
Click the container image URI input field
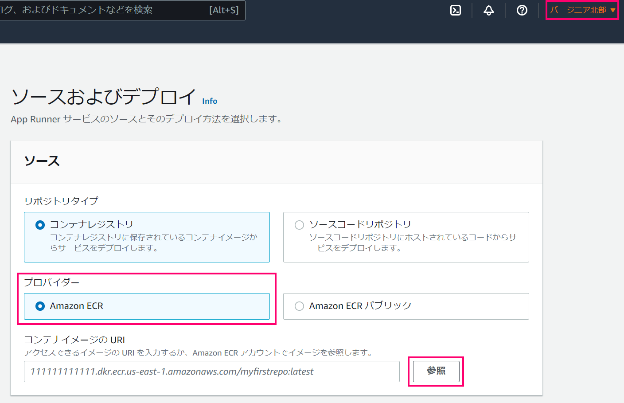pyautogui.click(x=212, y=372)
